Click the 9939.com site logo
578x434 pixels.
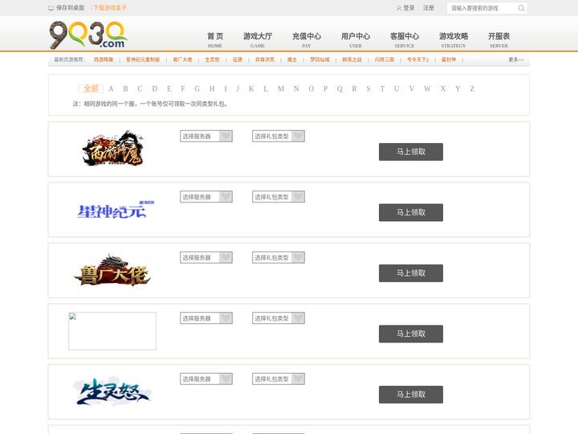pos(88,35)
